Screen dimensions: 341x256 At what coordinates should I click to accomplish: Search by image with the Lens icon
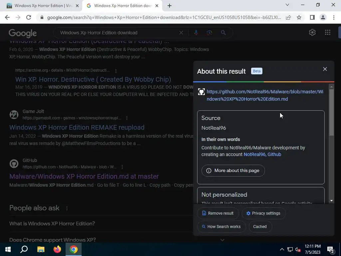tap(209, 33)
